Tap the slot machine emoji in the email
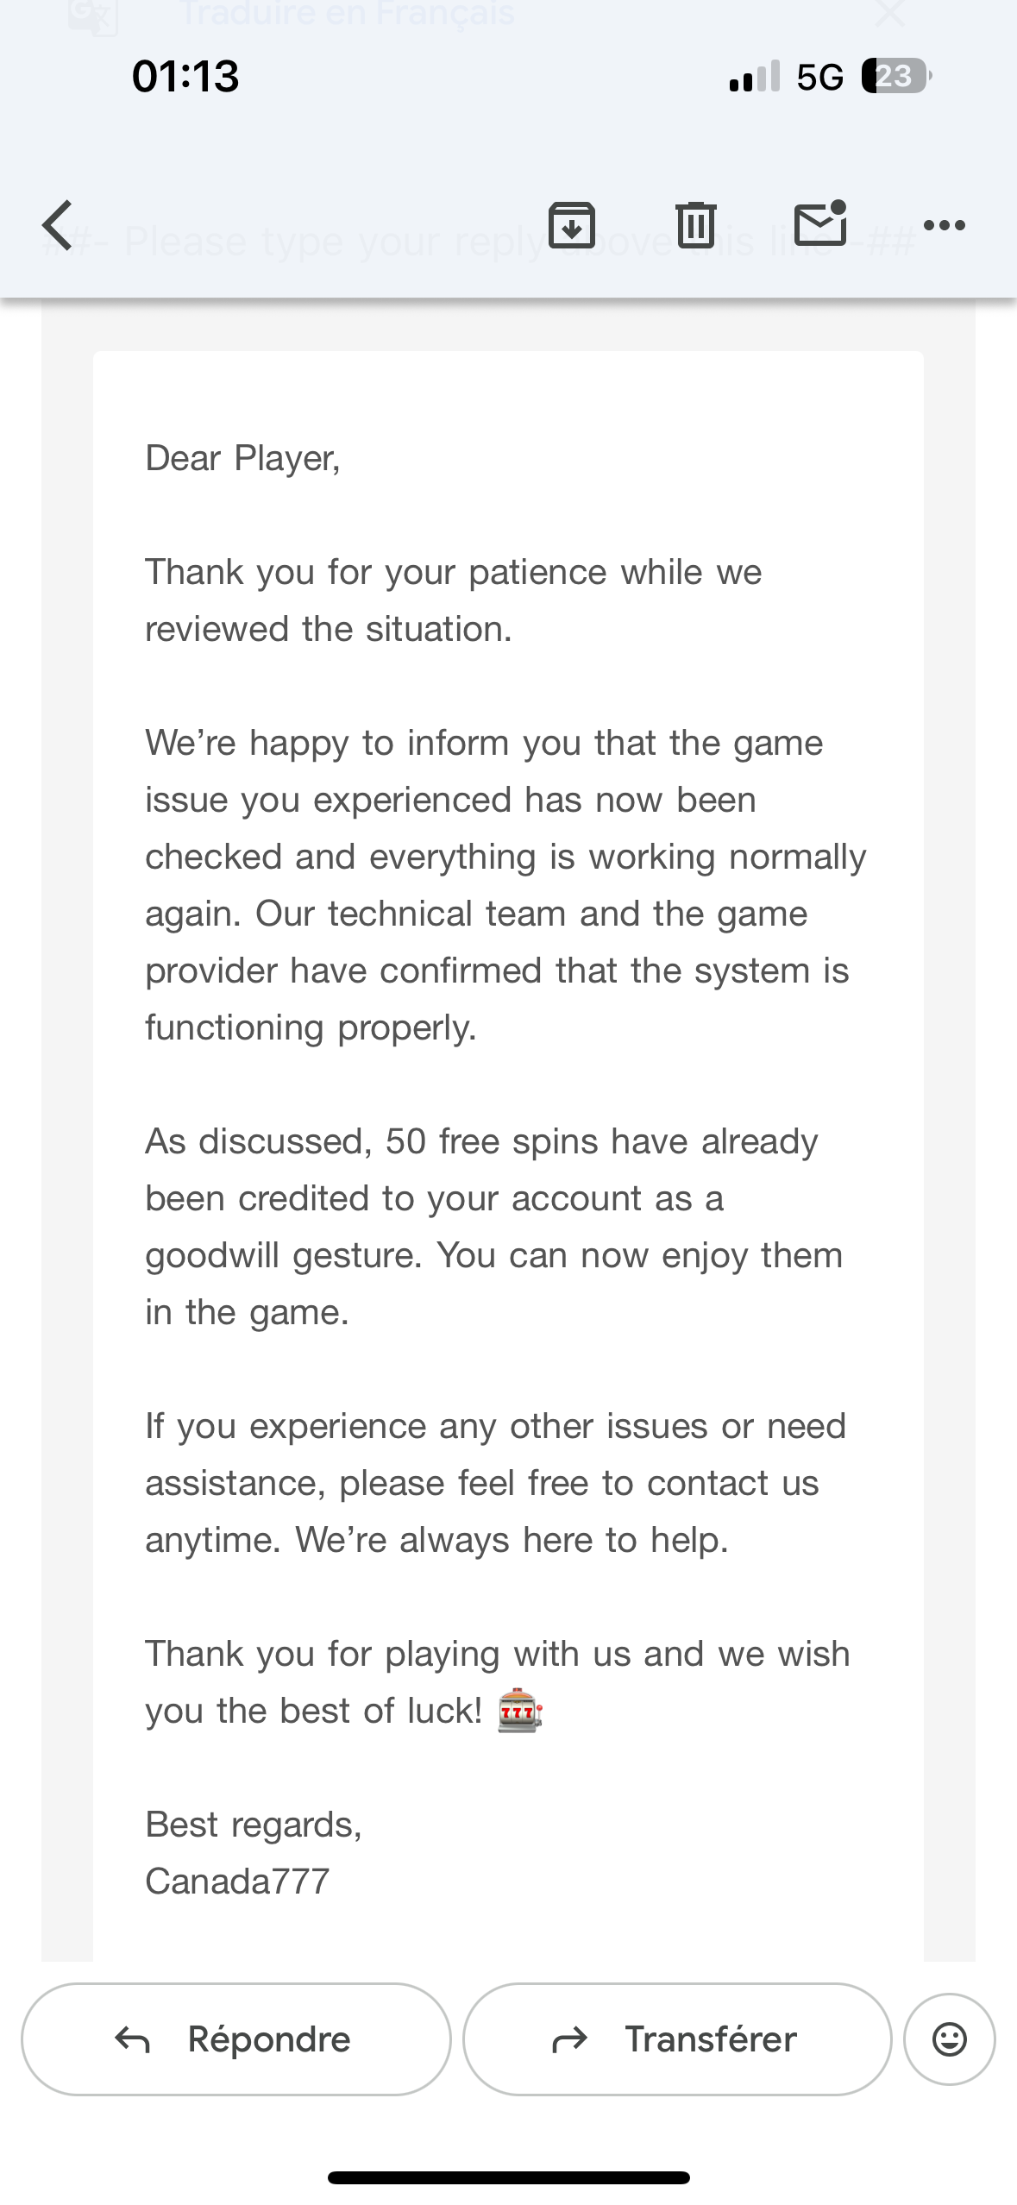The height and width of the screenshot is (2205, 1017). (520, 1711)
